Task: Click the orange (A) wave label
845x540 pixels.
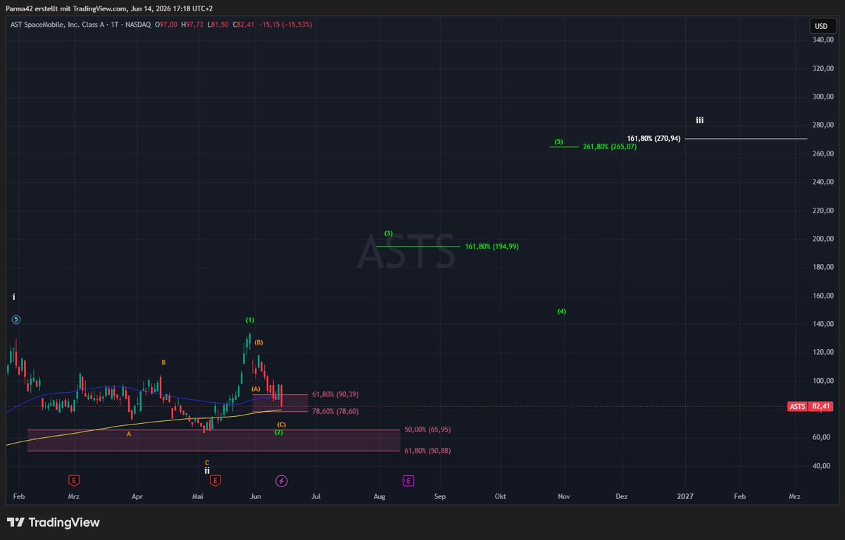Action: 256,389
